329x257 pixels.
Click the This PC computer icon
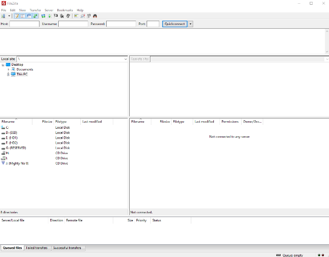click(13, 74)
